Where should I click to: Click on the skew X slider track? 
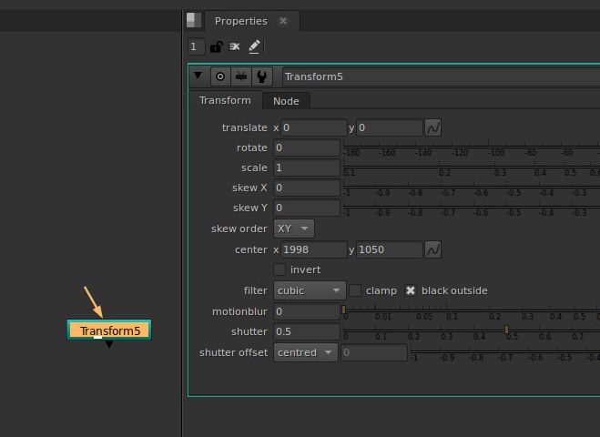point(472,187)
